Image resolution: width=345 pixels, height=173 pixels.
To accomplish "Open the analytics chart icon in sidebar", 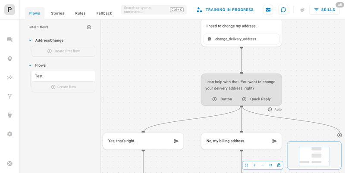I will click(9, 77).
